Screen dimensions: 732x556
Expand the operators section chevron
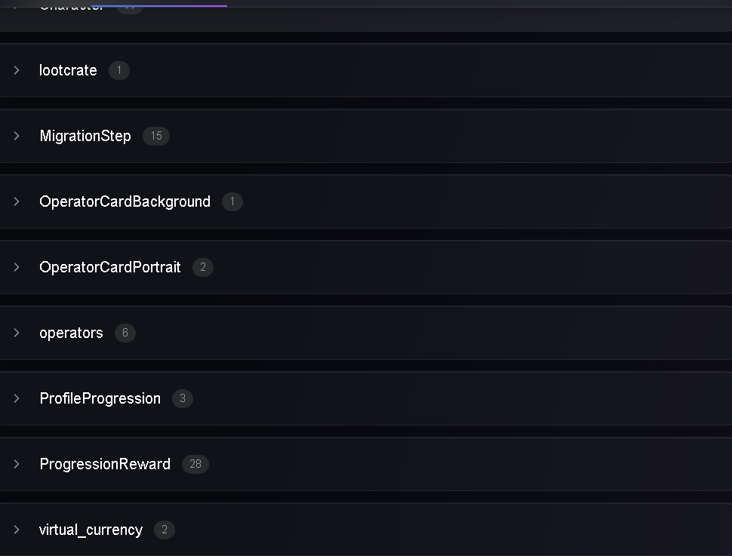point(17,333)
